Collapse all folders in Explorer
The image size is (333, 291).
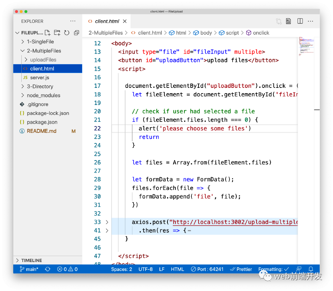click(76, 33)
